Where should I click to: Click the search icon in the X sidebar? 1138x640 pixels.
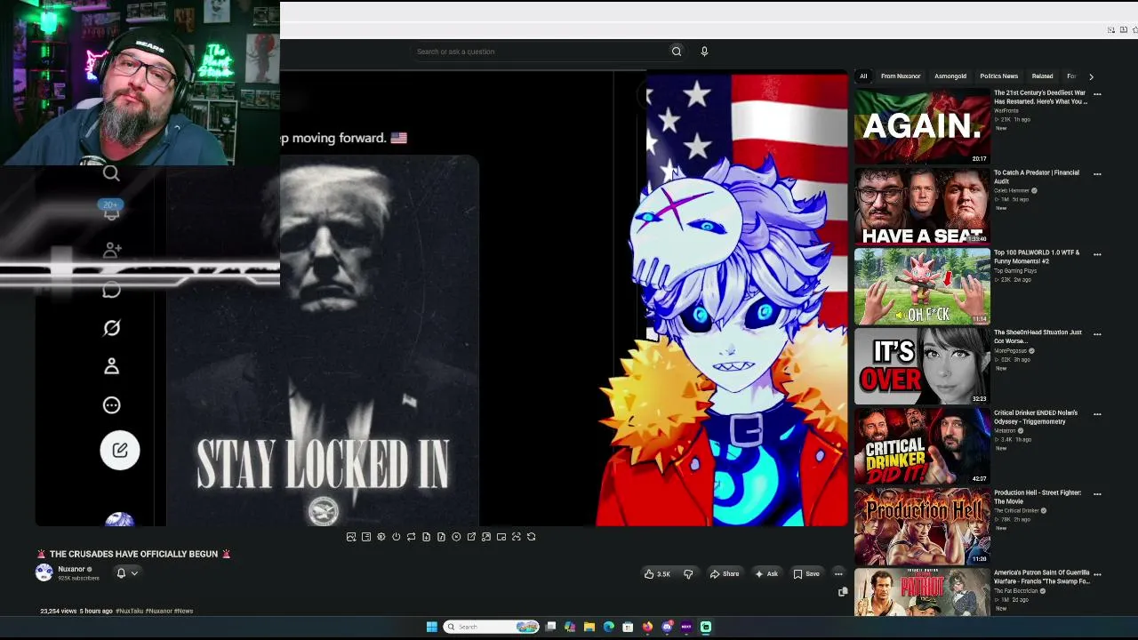click(111, 174)
